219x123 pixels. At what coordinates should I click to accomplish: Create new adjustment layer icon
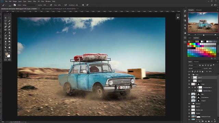point(206,122)
